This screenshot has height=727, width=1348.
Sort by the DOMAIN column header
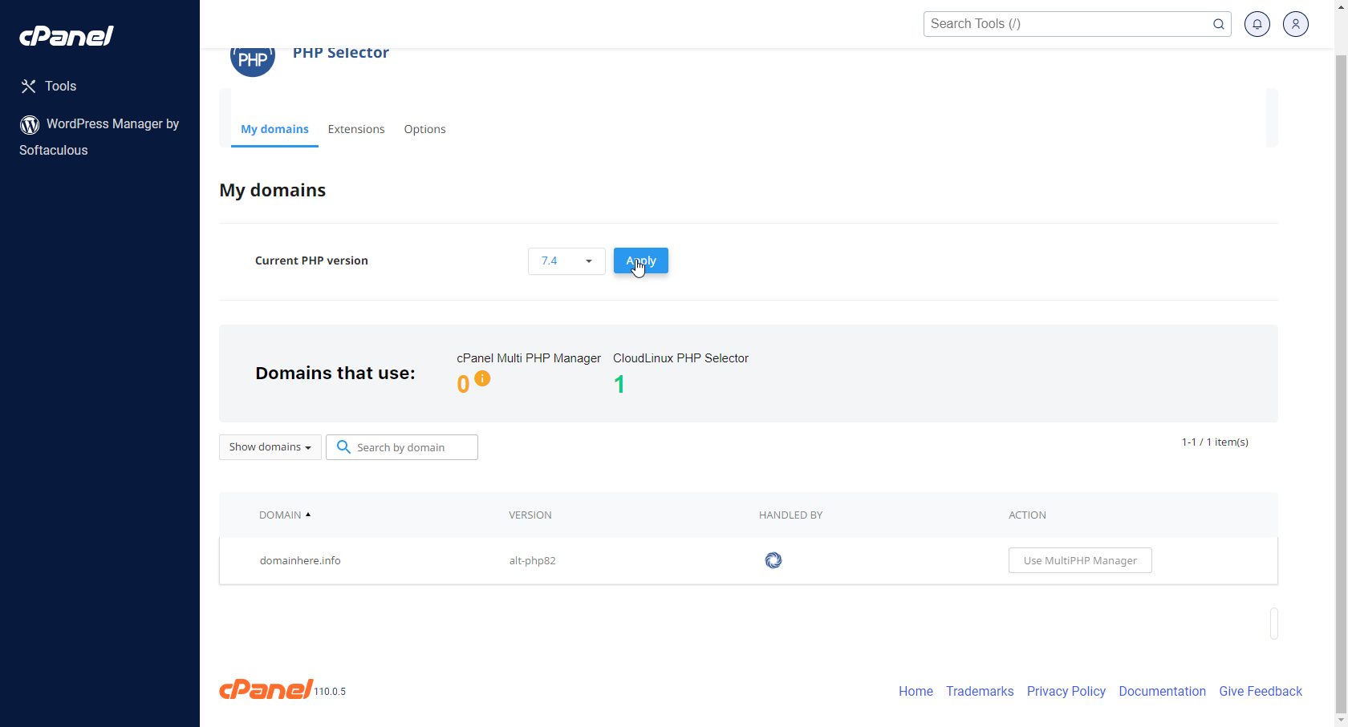[284, 515]
